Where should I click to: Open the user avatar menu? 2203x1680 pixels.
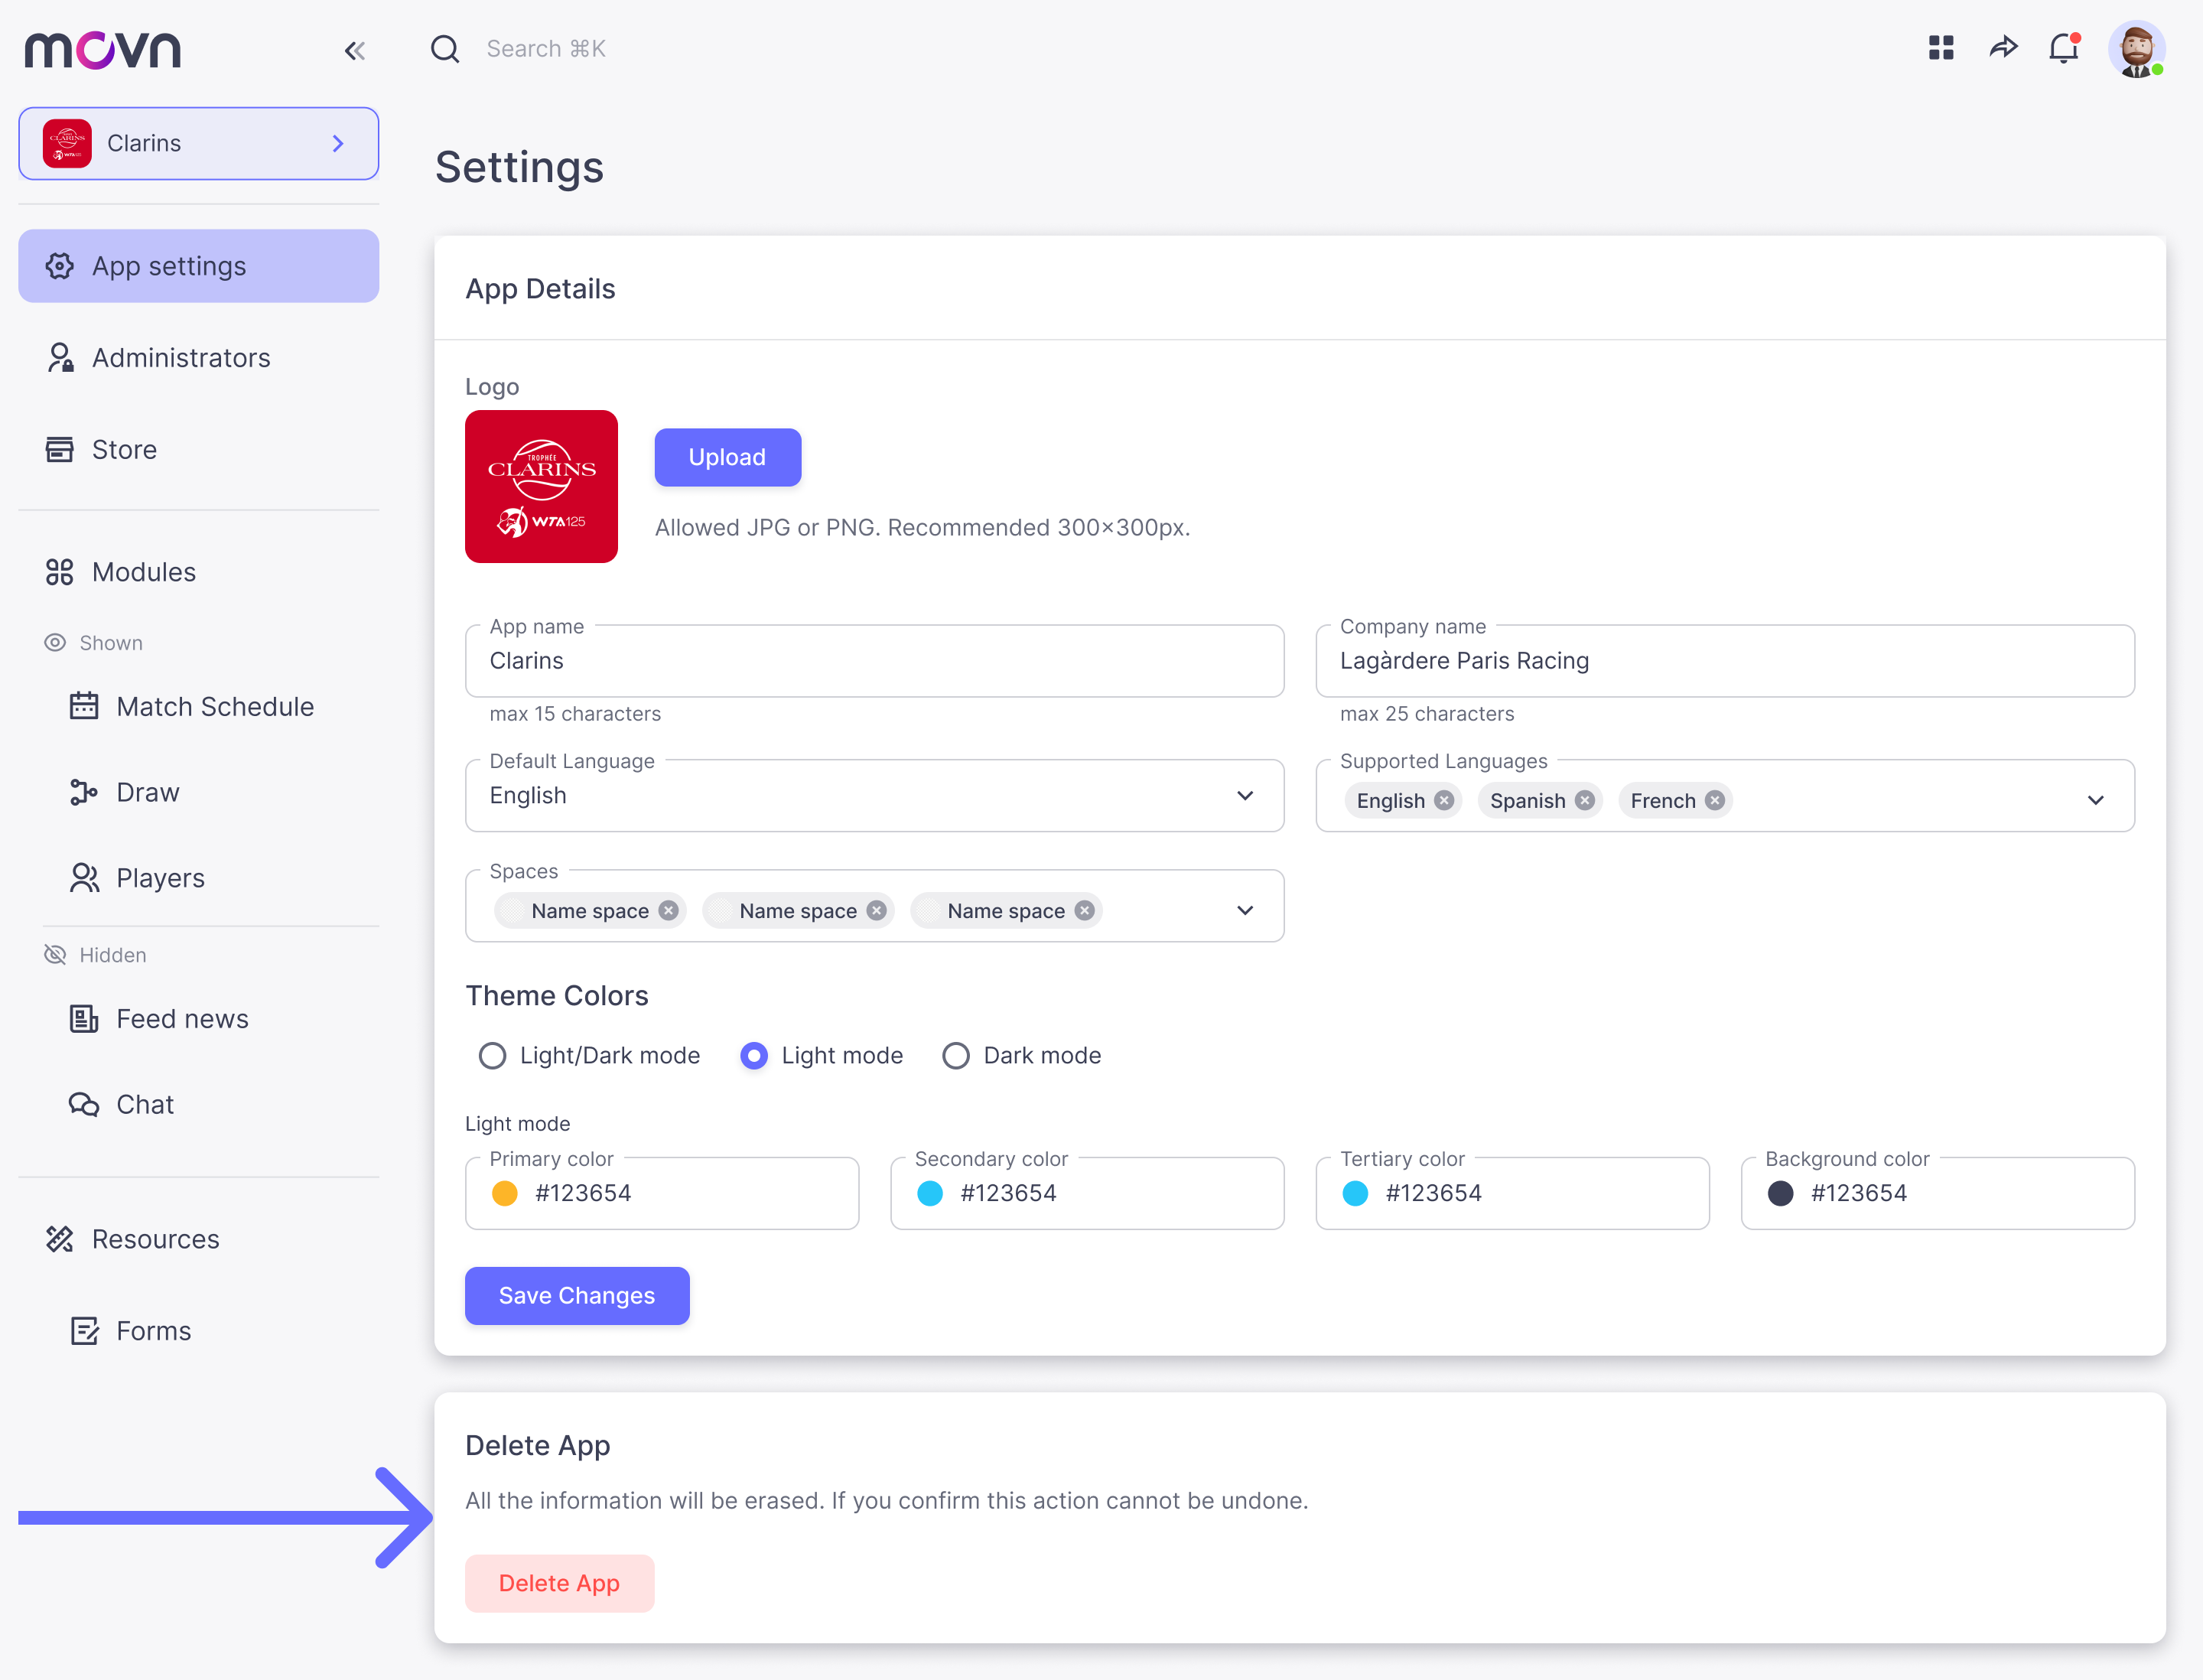click(x=2136, y=48)
